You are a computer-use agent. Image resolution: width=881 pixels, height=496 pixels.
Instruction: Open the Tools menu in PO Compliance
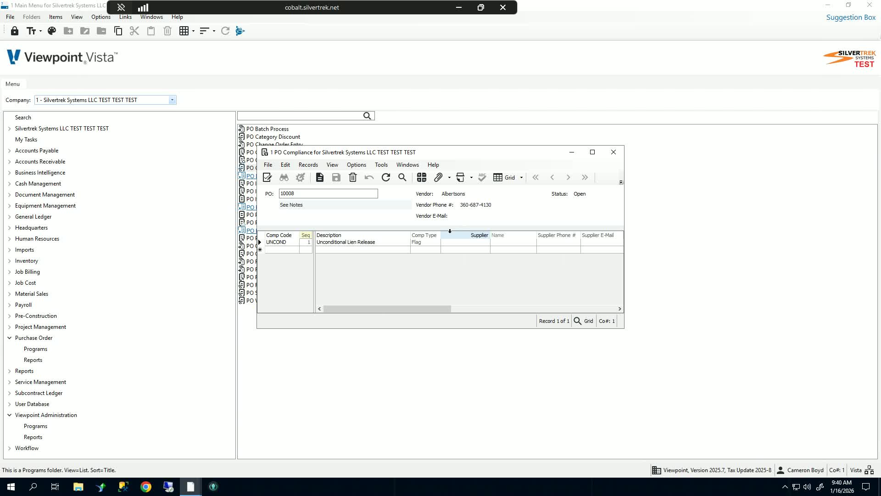tap(381, 165)
